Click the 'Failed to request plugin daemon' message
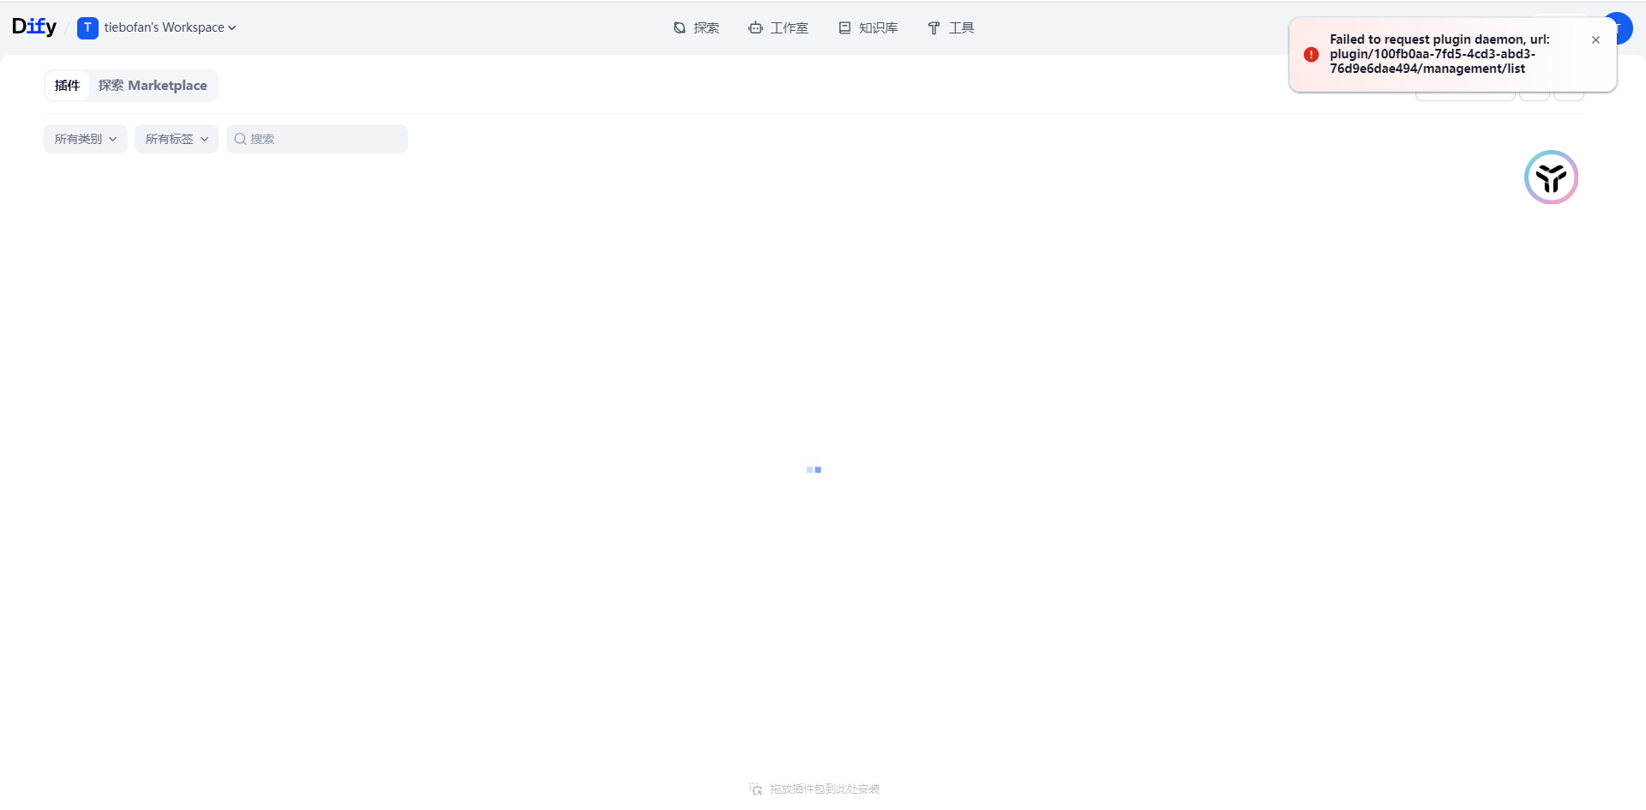 pos(1439,54)
